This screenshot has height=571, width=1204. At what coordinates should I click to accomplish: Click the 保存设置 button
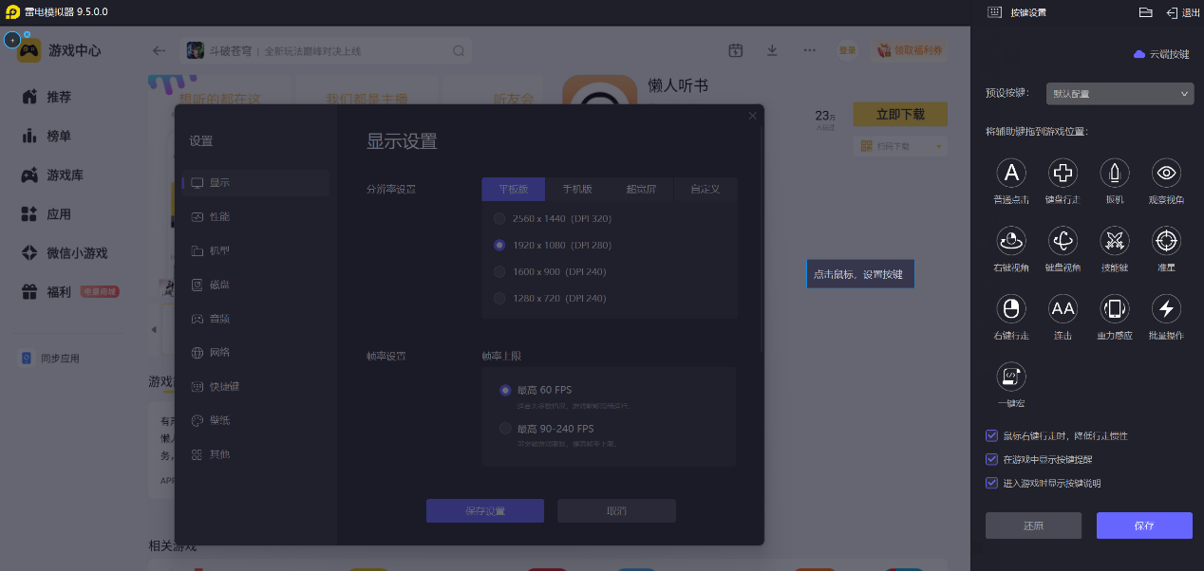pos(485,510)
